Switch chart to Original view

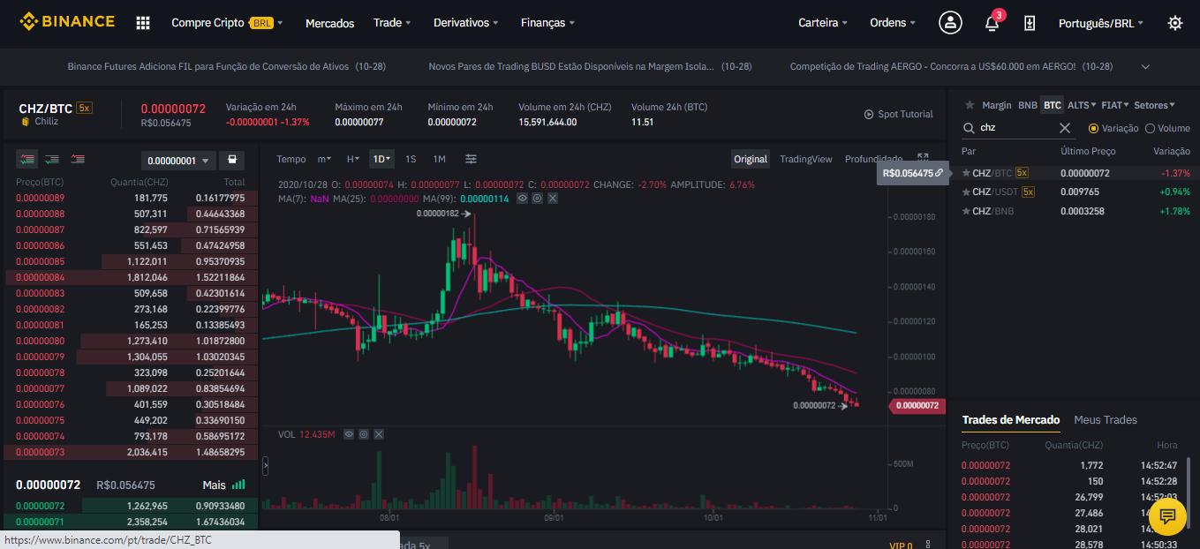[x=751, y=159]
